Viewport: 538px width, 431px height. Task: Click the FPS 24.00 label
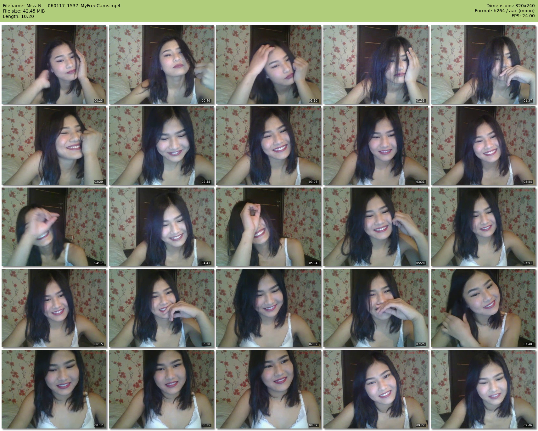pyautogui.click(x=523, y=16)
